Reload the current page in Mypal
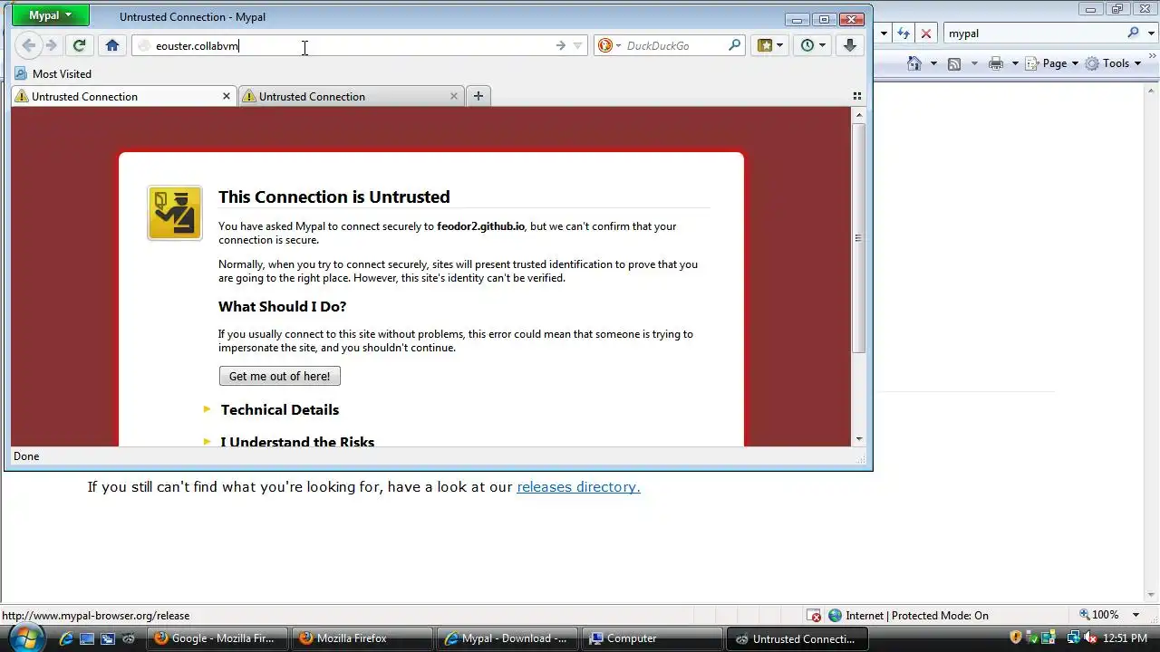This screenshot has width=1160, height=652. click(79, 45)
